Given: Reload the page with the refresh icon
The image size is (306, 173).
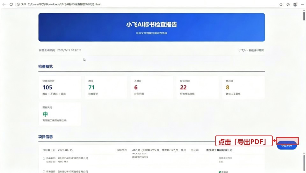Looking at the screenshot, I should click(11, 4).
